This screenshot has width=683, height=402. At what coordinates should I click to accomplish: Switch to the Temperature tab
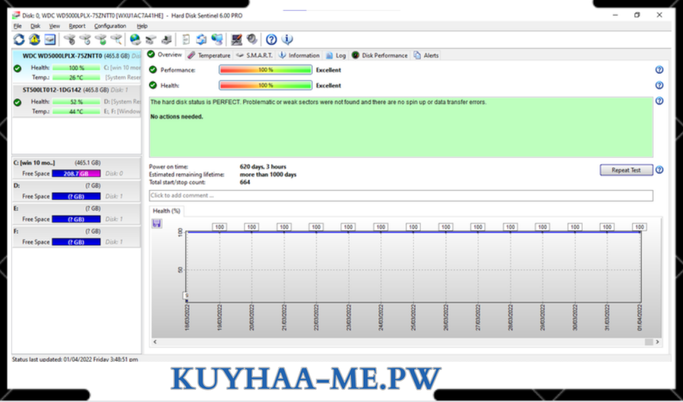click(x=209, y=55)
